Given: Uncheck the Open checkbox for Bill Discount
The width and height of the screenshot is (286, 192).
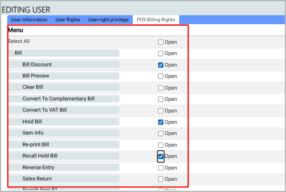Looking at the screenshot, I should point(161,65).
